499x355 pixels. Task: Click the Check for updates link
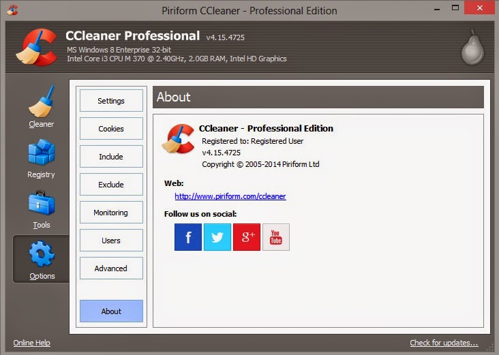click(444, 343)
